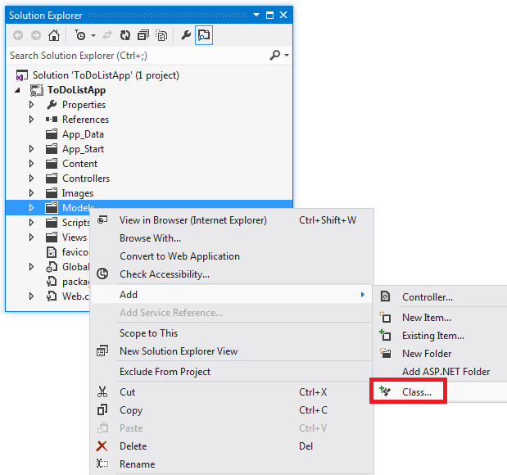
Task: Click the Pending Changes Filter clock icon
Action: tap(80, 35)
